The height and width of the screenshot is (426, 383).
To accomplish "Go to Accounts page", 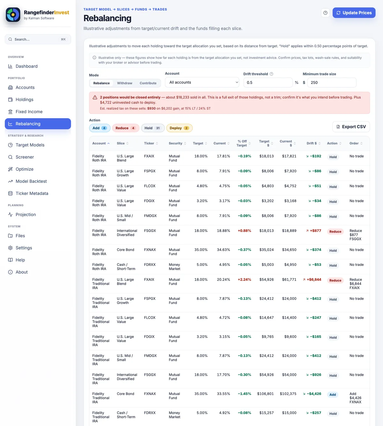I will (x=38, y=87).
